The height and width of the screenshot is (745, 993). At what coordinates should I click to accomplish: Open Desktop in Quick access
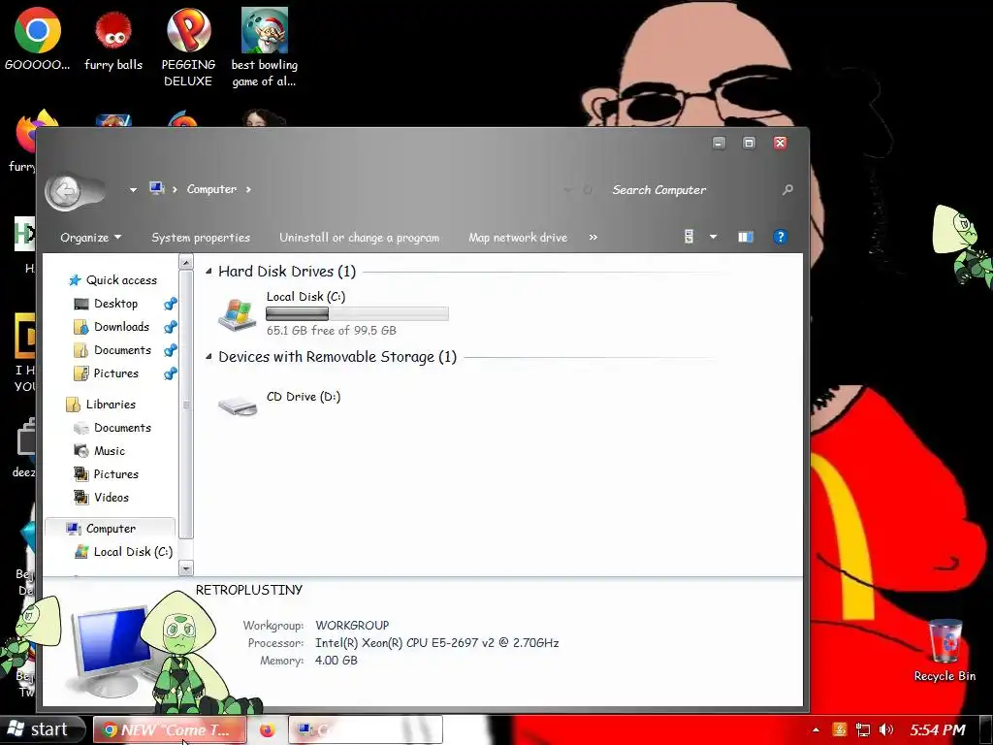(x=116, y=304)
